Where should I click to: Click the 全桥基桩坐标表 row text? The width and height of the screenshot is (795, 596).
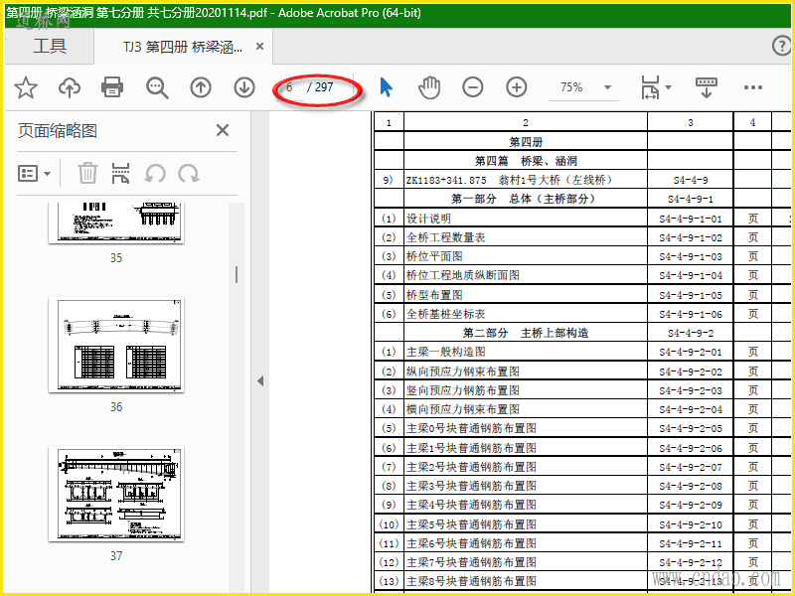[x=445, y=314]
